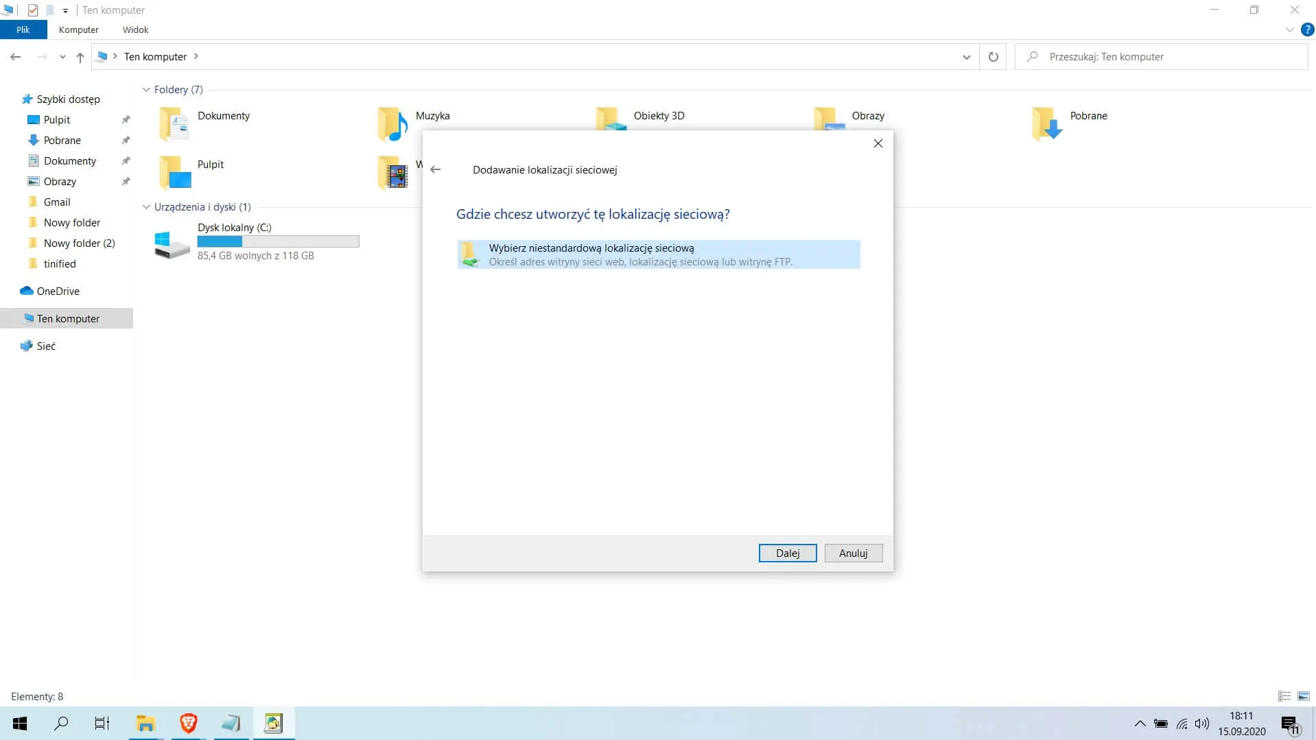1316x740 pixels.
Task: Click the Dalej button
Action: [x=787, y=553]
